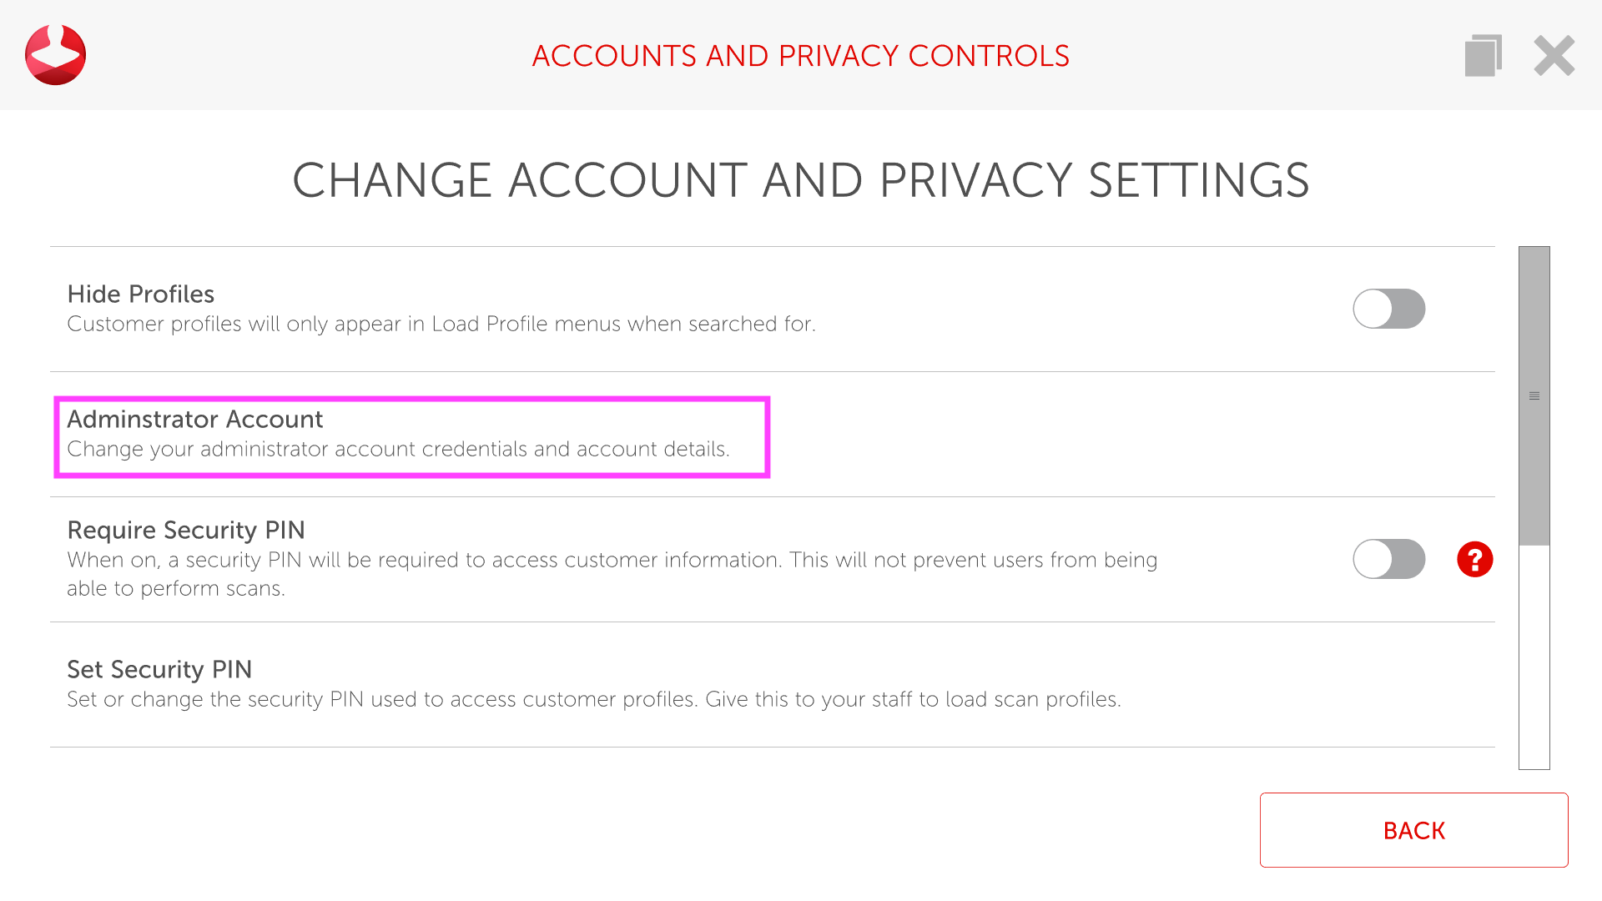
Task: Click the red logo icon
Action: [x=55, y=55]
